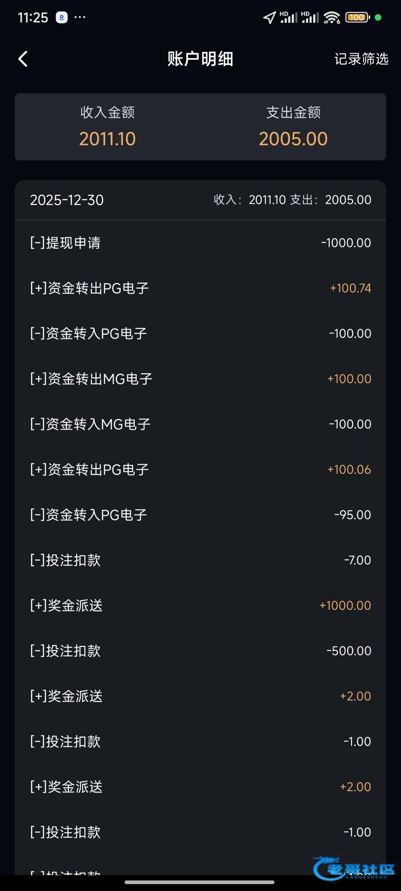Image resolution: width=401 pixels, height=891 pixels.
Task: Open the 提现申请 -1000.00 entry
Action: pyautogui.click(x=200, y=243)
